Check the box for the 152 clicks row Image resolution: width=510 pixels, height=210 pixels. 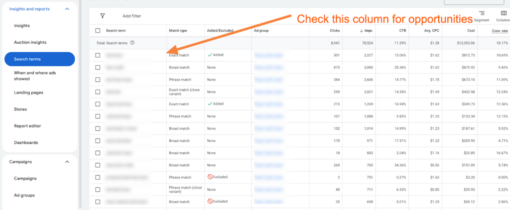click(x=98, y=128)
